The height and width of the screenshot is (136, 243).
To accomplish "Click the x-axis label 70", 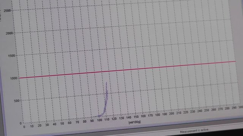I will pyautogui.click(x=77, y=122).
